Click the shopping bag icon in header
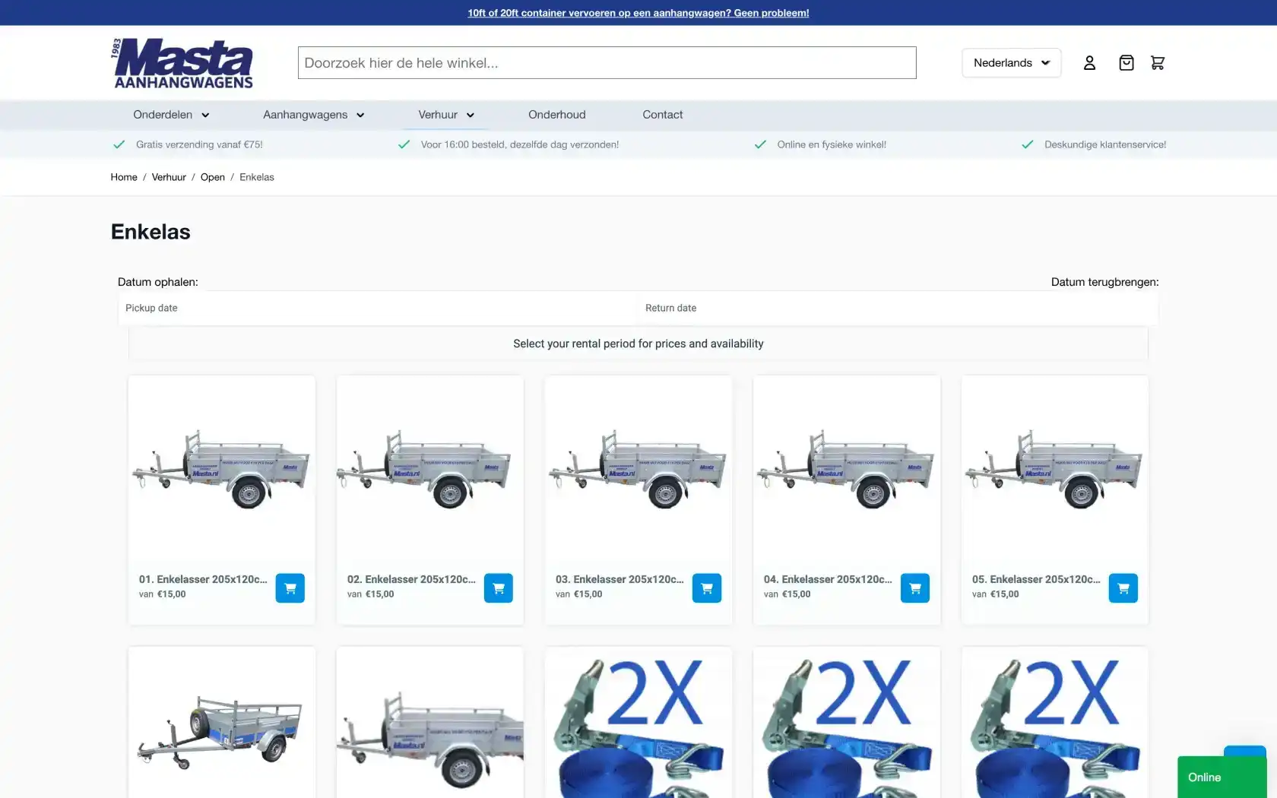 click(1126, 63)
